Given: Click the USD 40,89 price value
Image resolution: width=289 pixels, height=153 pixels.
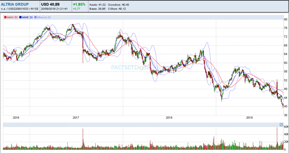Looking at the screenshot, I should coord(50,4).
